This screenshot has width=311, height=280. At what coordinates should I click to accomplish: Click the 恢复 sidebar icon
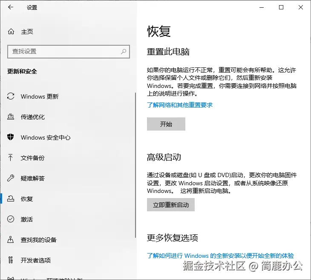[x=11, y=198]
